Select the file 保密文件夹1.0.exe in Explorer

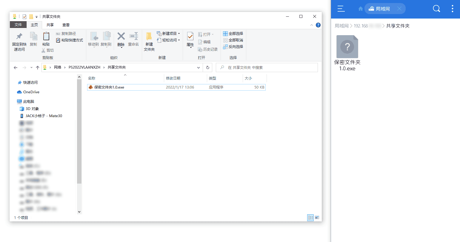click(176, 87)
